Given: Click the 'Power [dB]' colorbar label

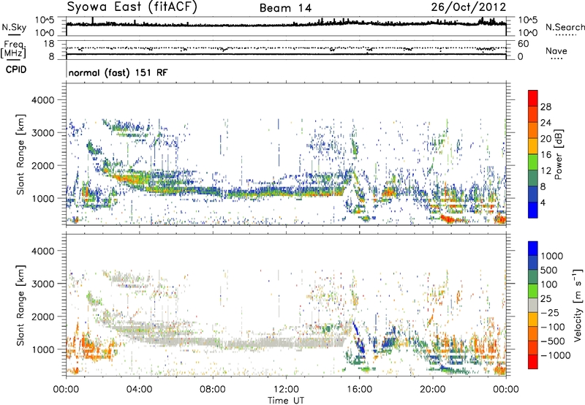Looking at the screenshot, I should tap(558, 154).
